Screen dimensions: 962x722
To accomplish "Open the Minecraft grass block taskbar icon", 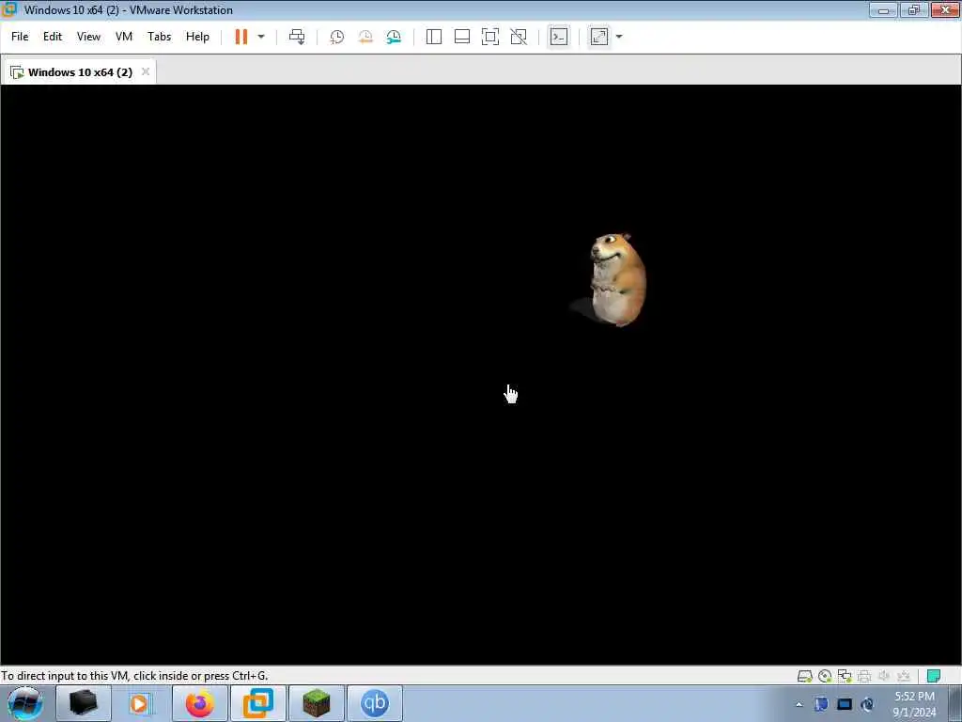I will tap(317, 703).
